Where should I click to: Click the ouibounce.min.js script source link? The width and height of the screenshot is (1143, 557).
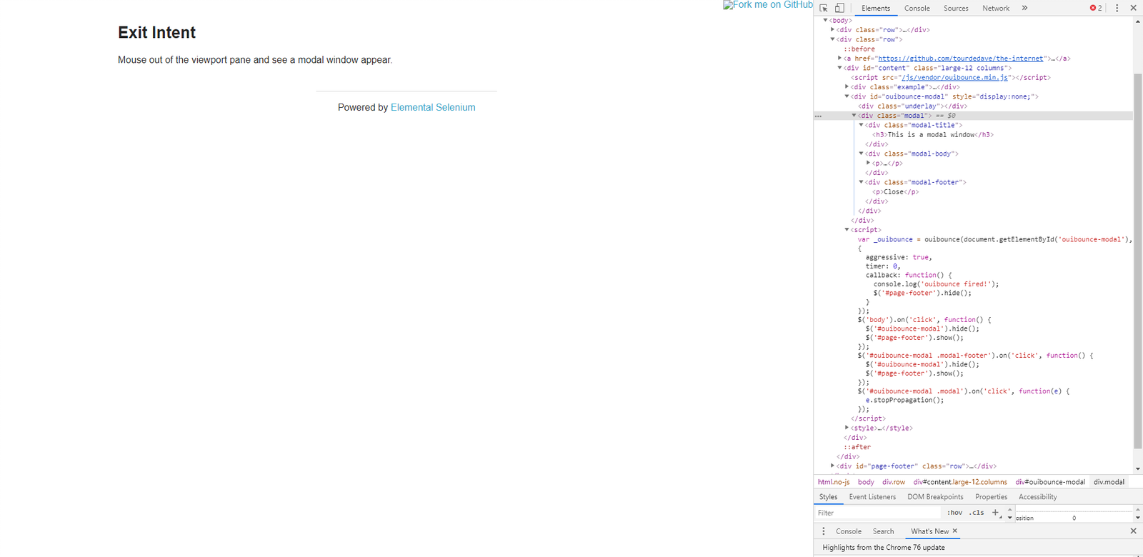pos(954,77)
